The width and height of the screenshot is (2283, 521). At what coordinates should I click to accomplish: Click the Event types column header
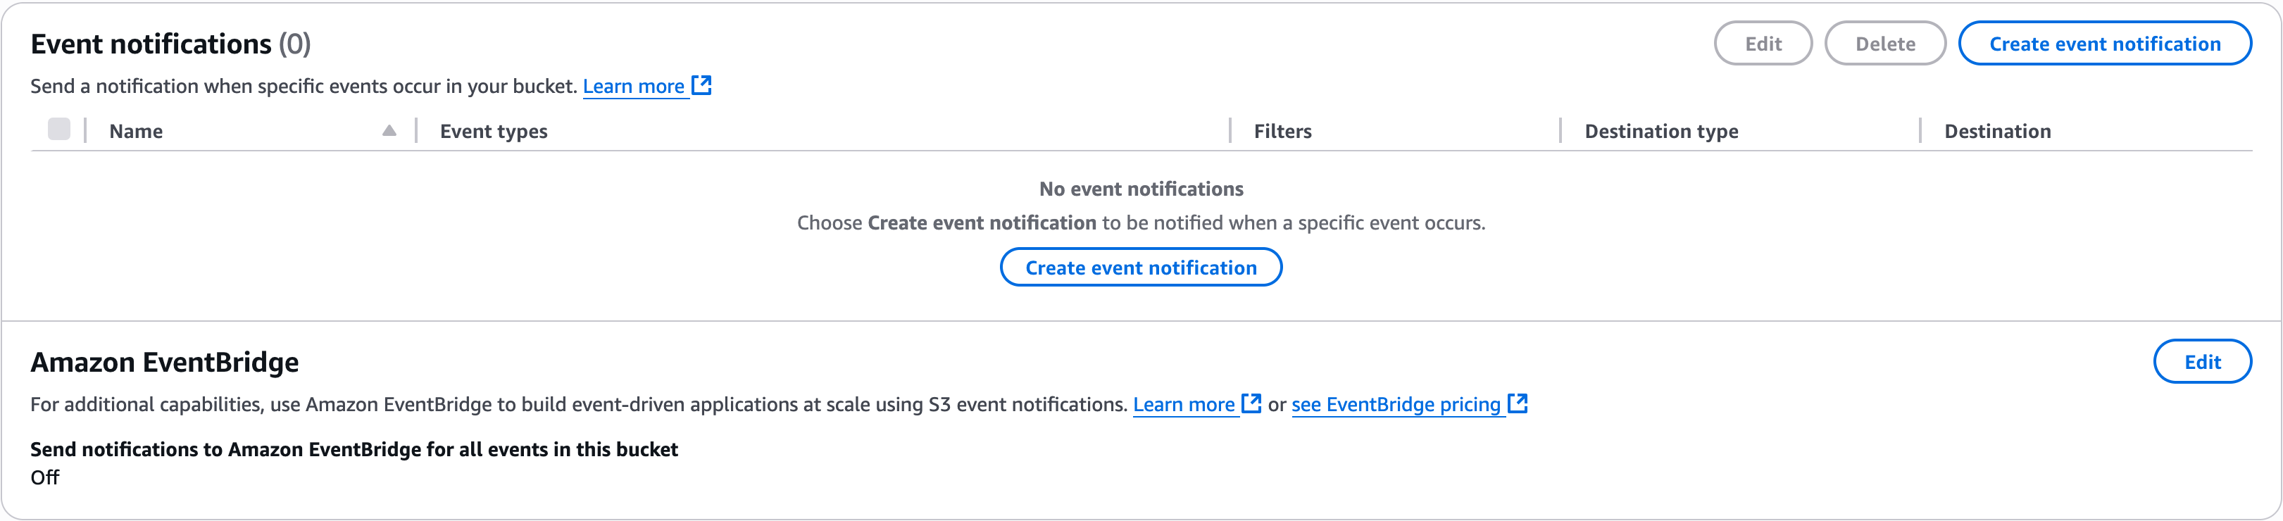[494, 130]
